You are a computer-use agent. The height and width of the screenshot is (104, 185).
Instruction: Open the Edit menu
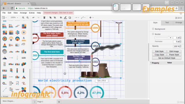point(10,13)
